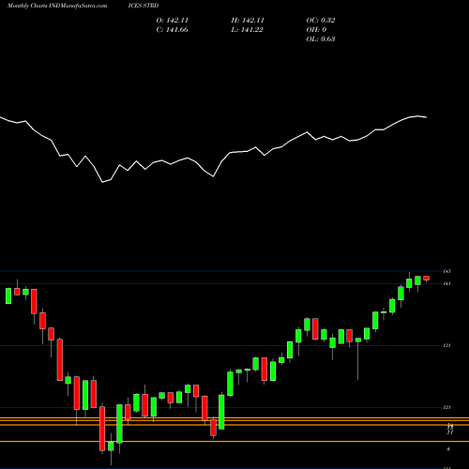
Task: Click the 'OC: 0.32' reading
Action: click(x=321, y=21)
